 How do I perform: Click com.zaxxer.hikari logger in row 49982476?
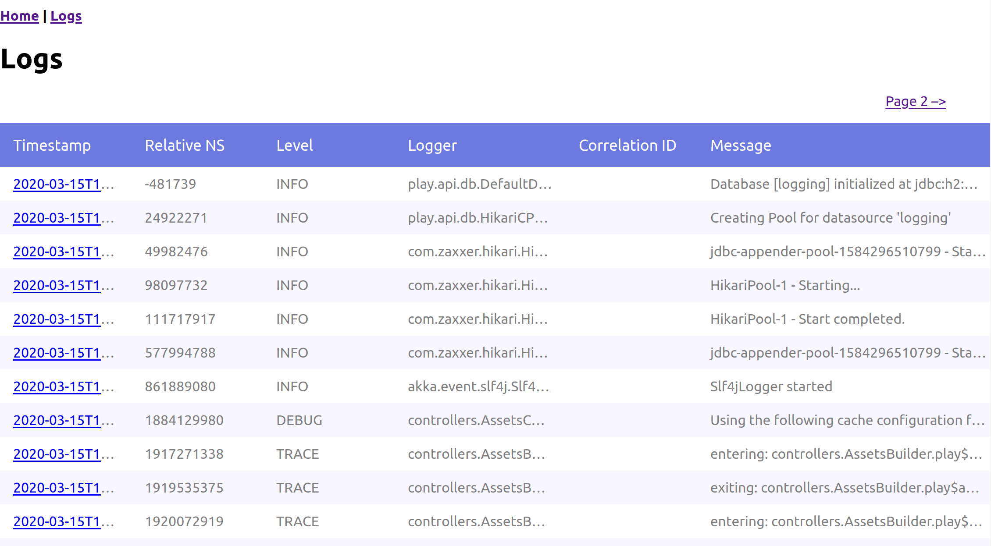click(x=478, y=252)
